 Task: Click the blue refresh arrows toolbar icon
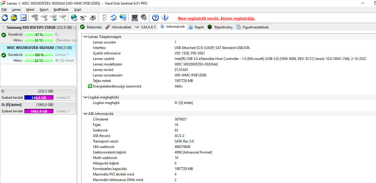click(4, 18)
